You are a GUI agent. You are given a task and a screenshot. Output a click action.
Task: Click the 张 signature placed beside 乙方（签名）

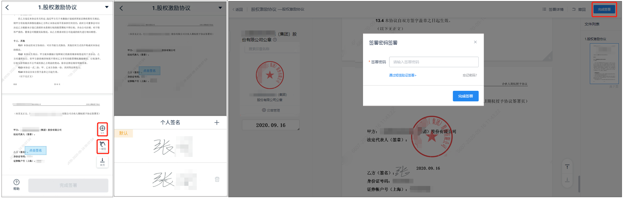[x=402, y=171]
